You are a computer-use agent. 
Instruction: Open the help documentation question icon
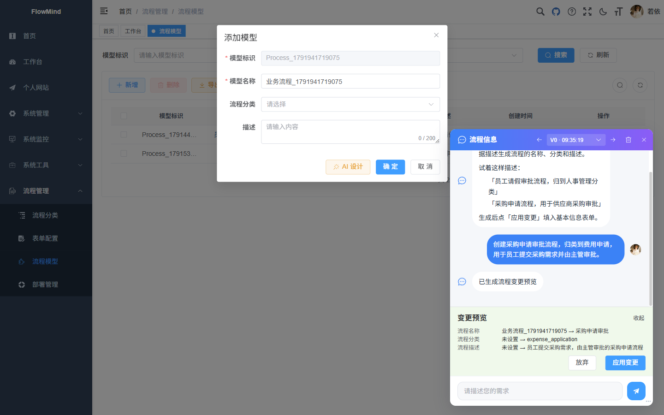point(572,12)
